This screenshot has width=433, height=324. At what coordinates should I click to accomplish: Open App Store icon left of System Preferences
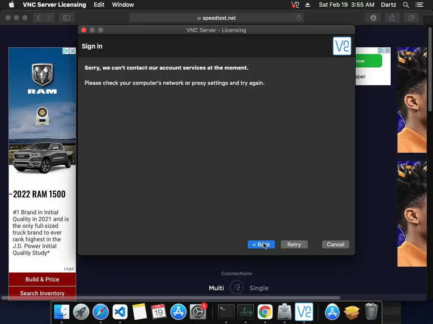(178, 312)
